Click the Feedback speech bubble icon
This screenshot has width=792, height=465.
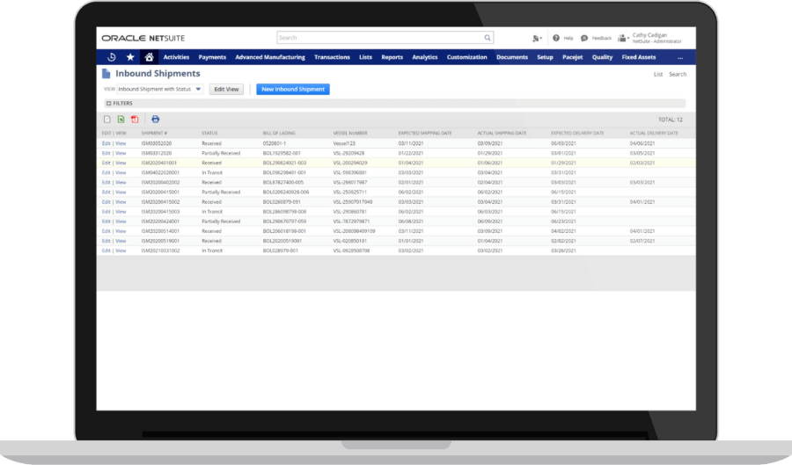tap(584, 39)
